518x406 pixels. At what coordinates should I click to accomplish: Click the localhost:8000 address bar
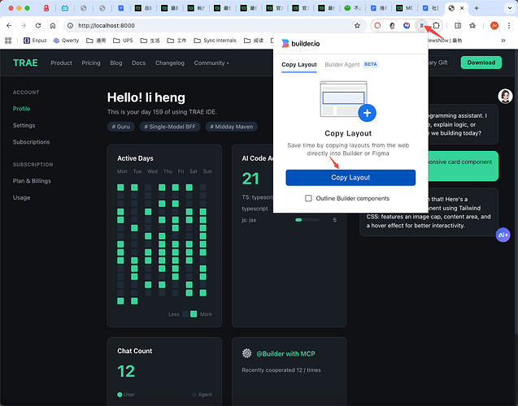click(203, 25)
